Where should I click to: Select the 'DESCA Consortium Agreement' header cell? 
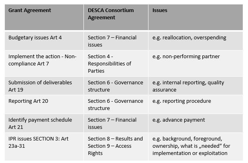pos(110,14)
